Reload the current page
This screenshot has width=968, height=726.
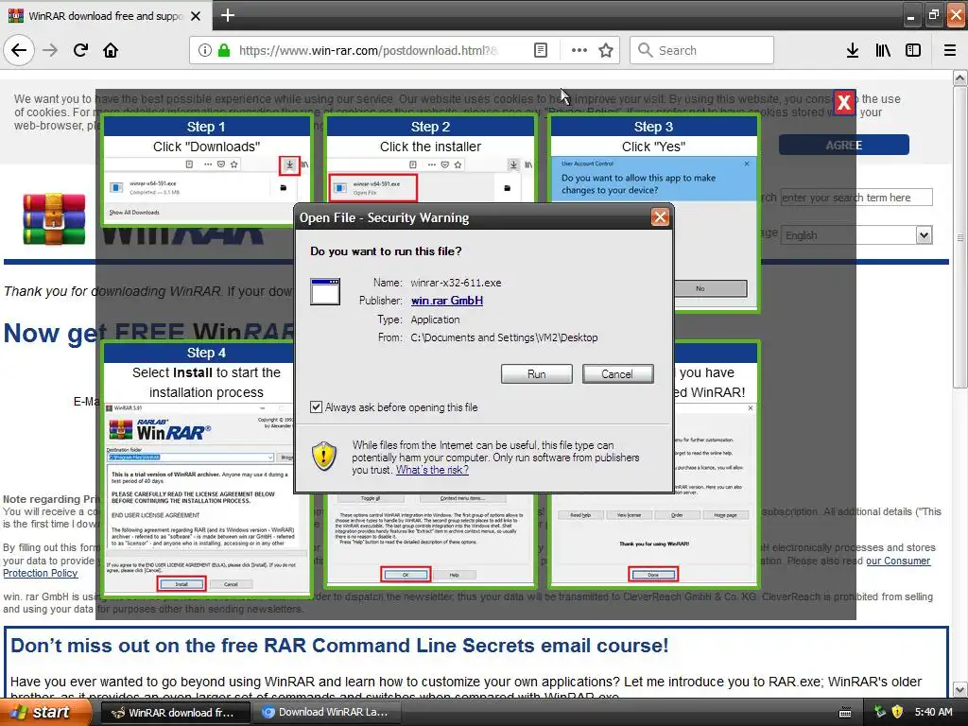click(80, 50)
